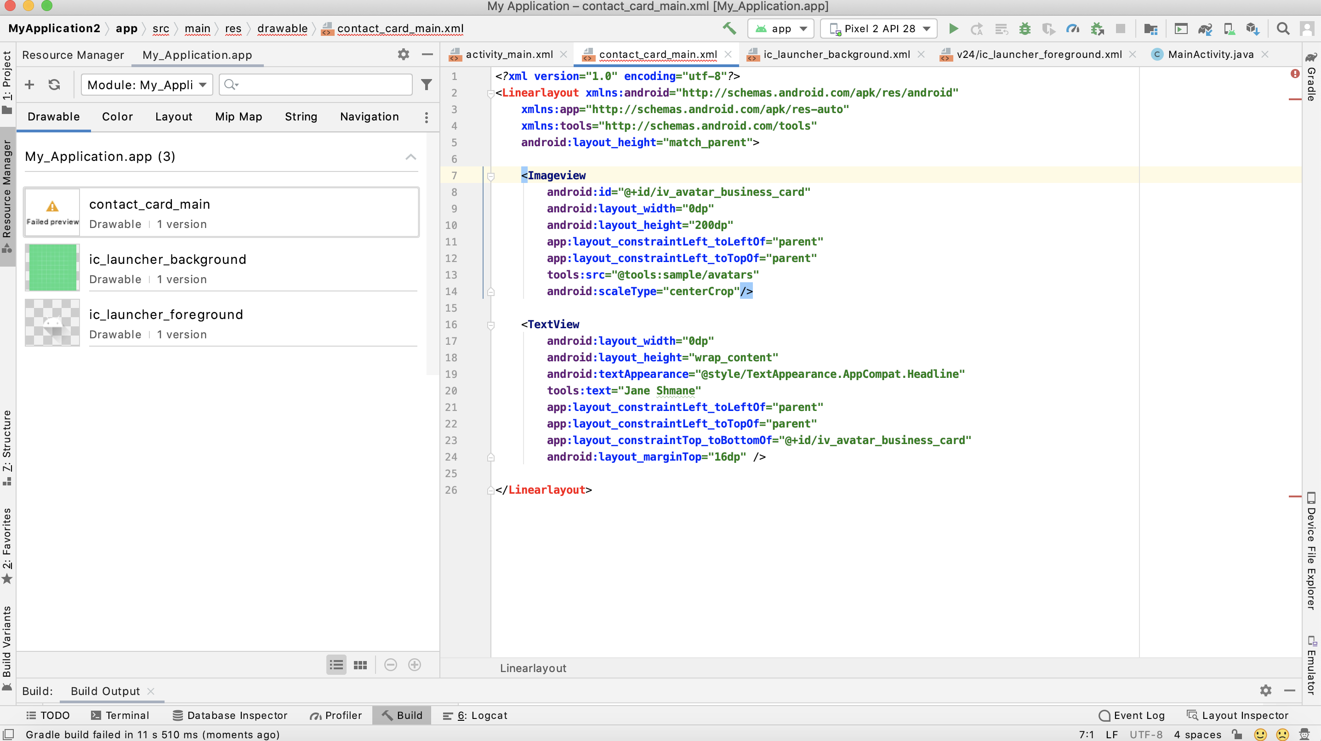This screenshot has height=741, width=1321.
Task: Open the MainActivity.java editor tab
Action: (x=1210, y=54)
